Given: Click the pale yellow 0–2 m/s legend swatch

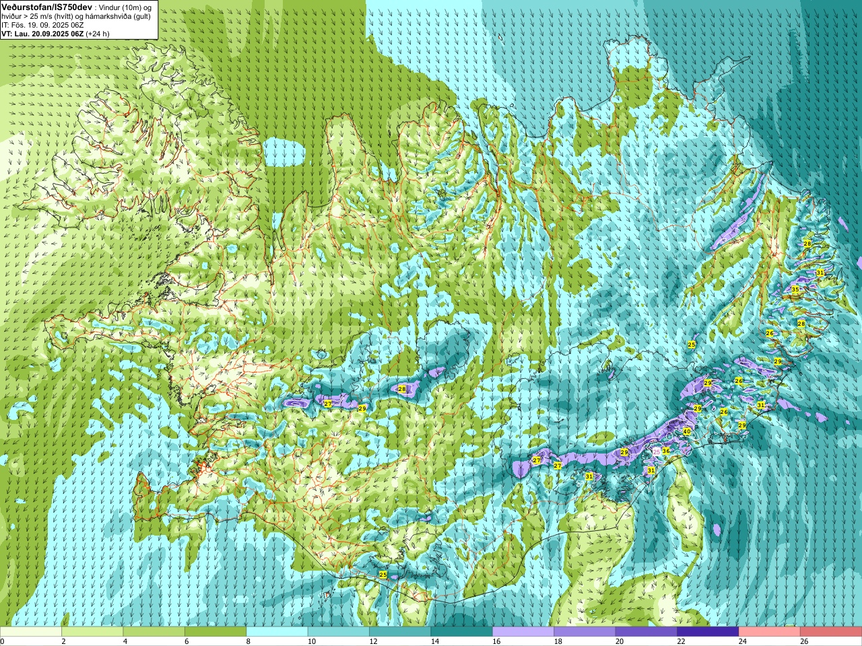Looking at the screenshot, I should 31,632.
